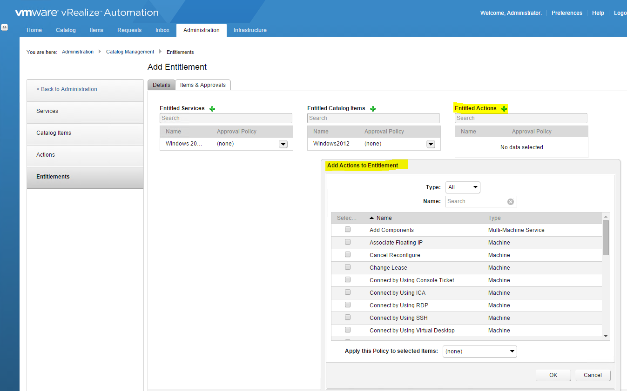Click the Connect by Using SSH name
Image resolution: width=627 pixels, height=391 pixels.
[x=398, y=318]
